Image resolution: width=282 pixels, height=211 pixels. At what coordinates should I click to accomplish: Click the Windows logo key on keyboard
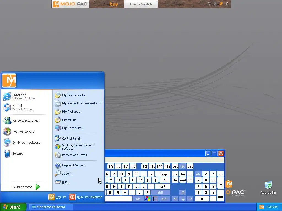tap(148, 199)
